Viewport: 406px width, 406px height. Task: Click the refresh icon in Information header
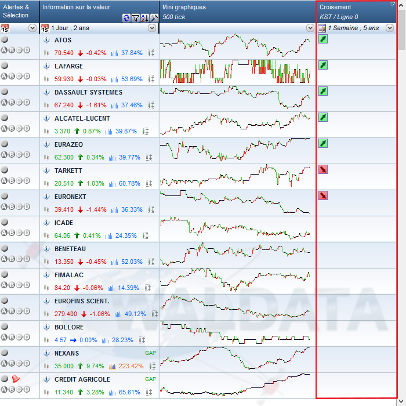click(x=126, y=18)
